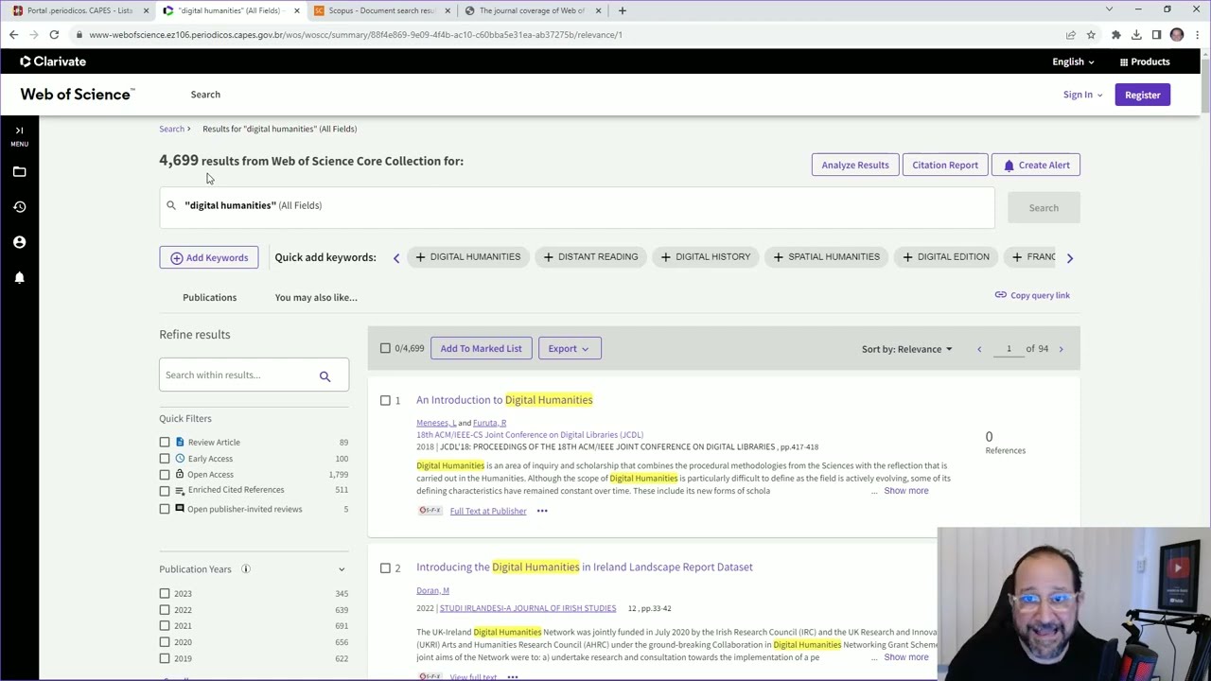Screen dimensions: 1211x681
Task: Select the 2023 publication year checkbox
Action: coord(165,594)
